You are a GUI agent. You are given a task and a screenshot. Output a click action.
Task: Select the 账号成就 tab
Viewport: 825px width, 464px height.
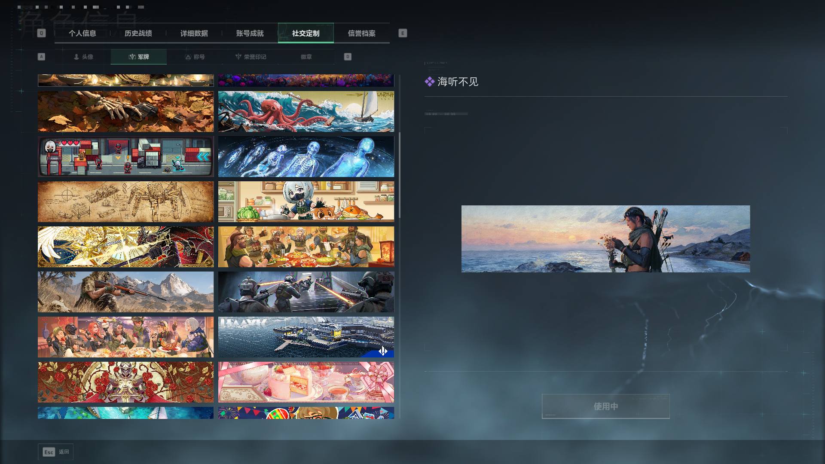250,34
